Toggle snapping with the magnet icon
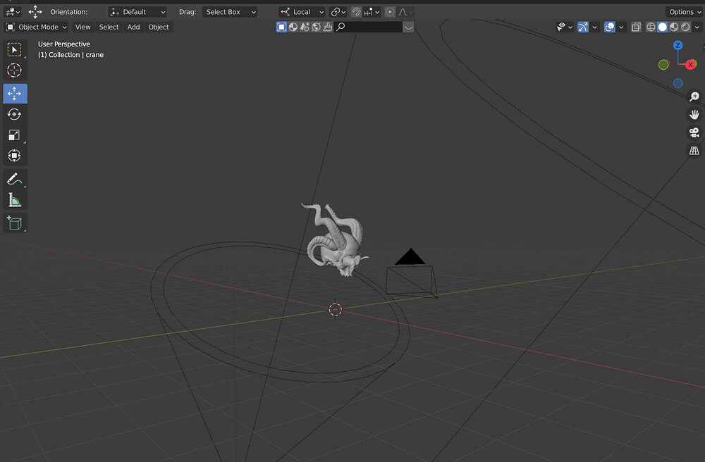The width and height of the screenshot is (705, 462). (356, 12)
